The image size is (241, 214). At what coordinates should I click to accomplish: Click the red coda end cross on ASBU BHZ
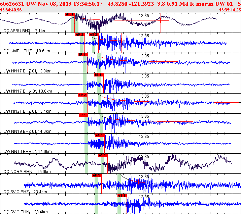click(x=161, y=20)
